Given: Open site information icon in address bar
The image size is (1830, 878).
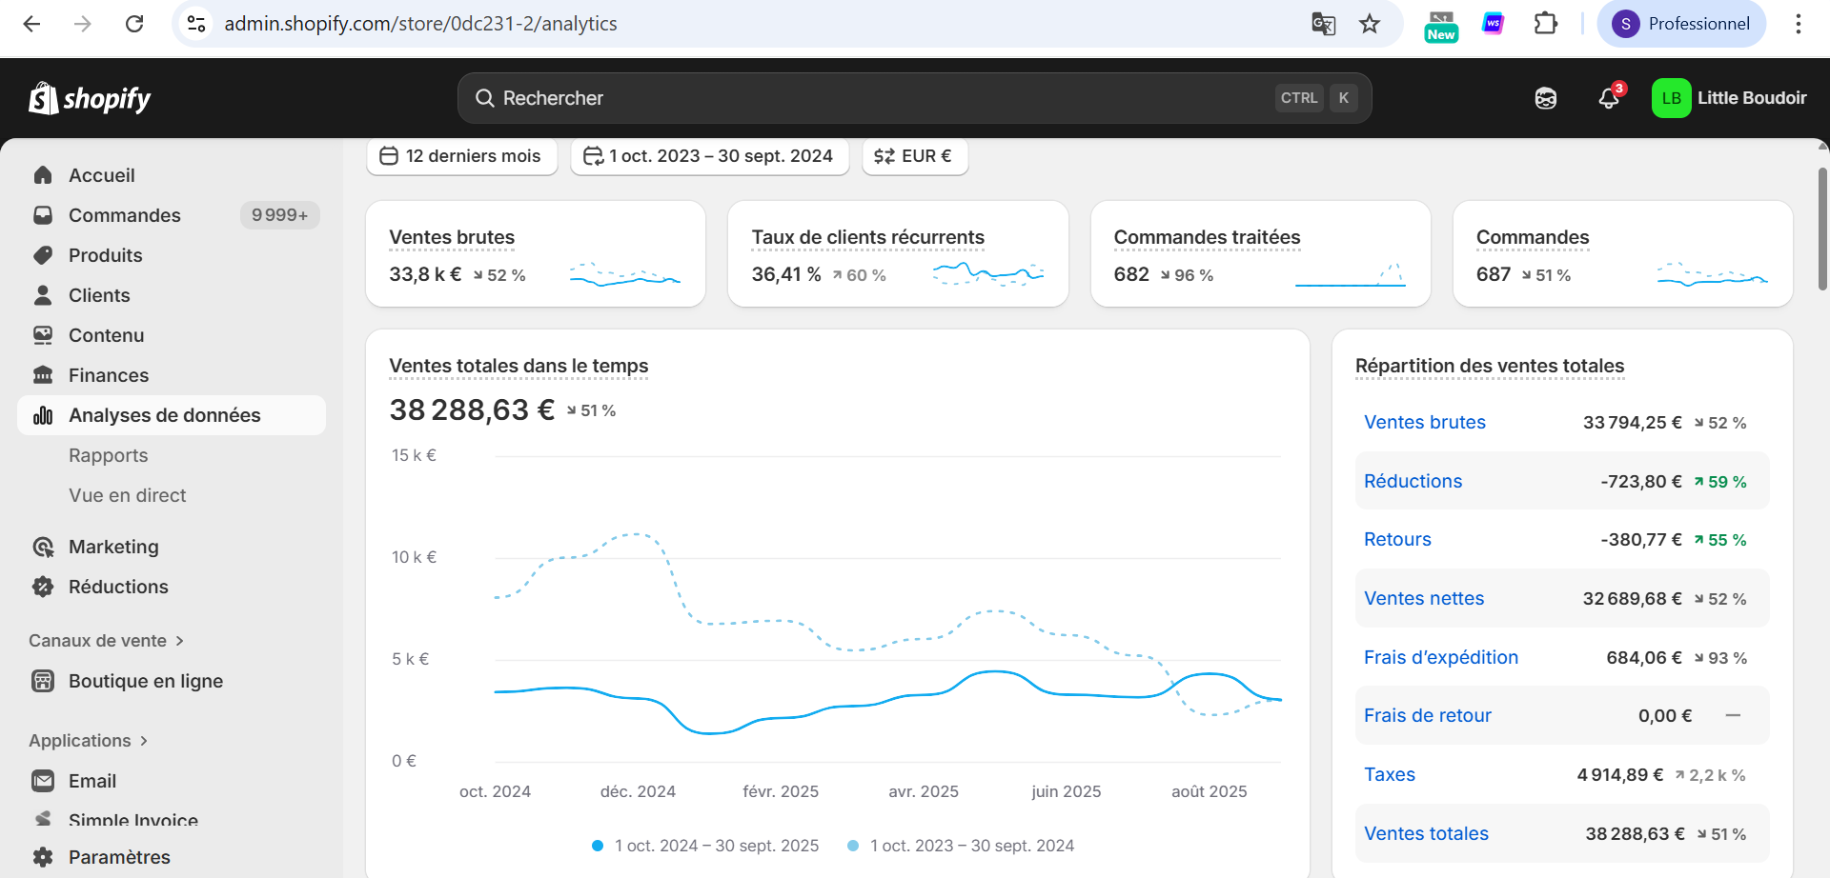Looking at the screenshot, I should coord(196,24).
